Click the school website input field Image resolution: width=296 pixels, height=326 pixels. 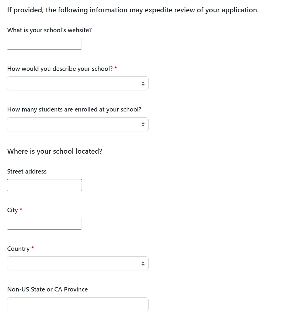pyautogui.click(x=44, y=44)
